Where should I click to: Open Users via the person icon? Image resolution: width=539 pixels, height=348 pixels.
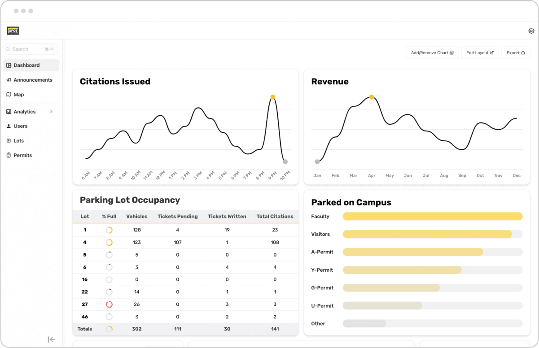click(x=9, y=126)
